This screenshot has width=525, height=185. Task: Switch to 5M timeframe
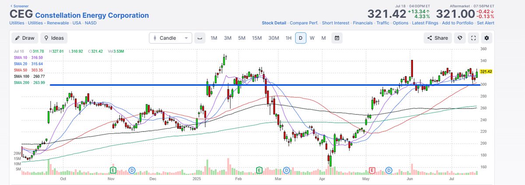point(241,38)
